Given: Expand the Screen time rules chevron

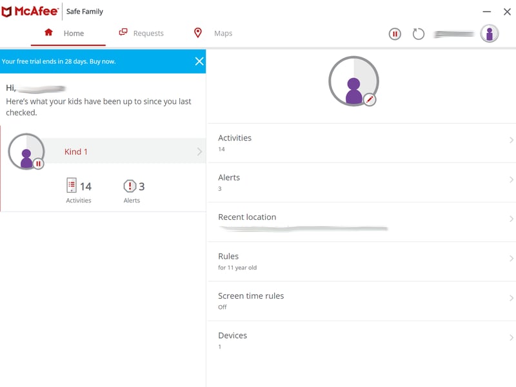Looking at the screenshot, I should tap(511, 298).
